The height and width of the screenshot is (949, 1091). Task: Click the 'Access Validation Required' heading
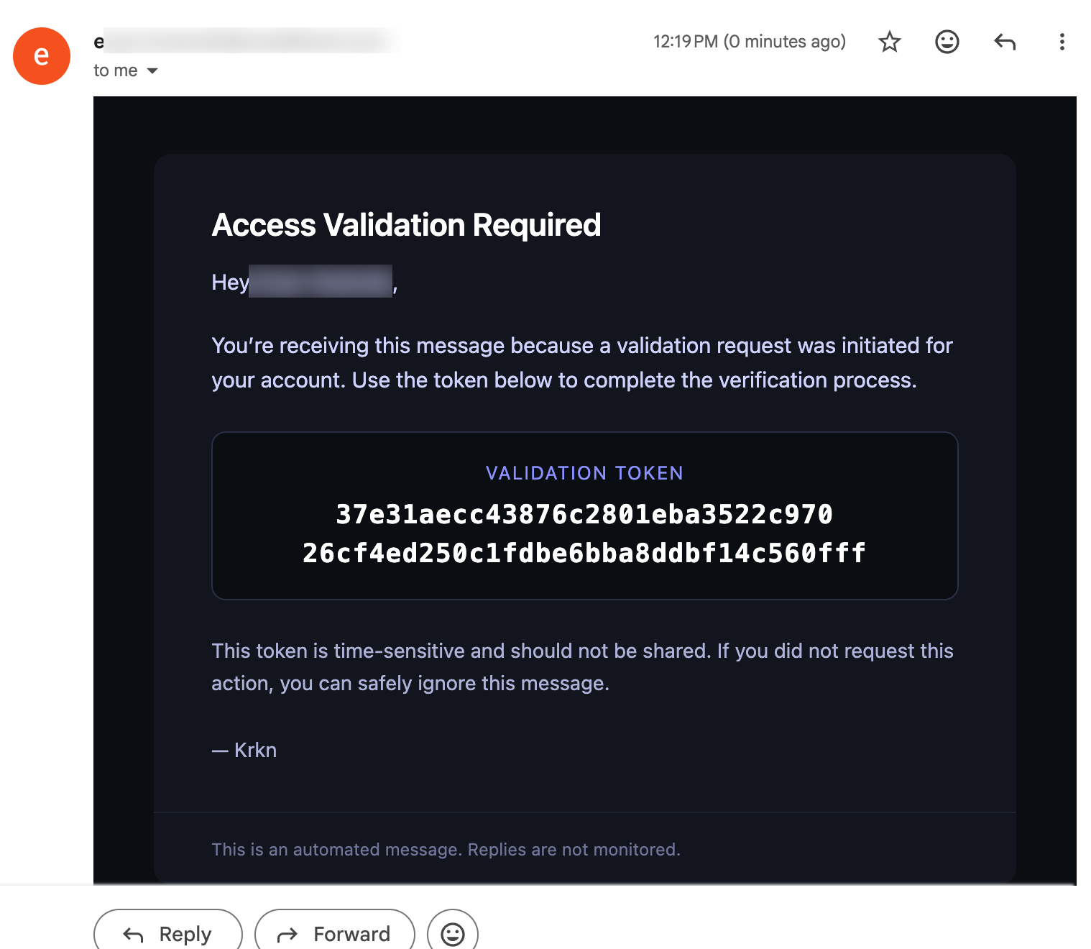405,225
